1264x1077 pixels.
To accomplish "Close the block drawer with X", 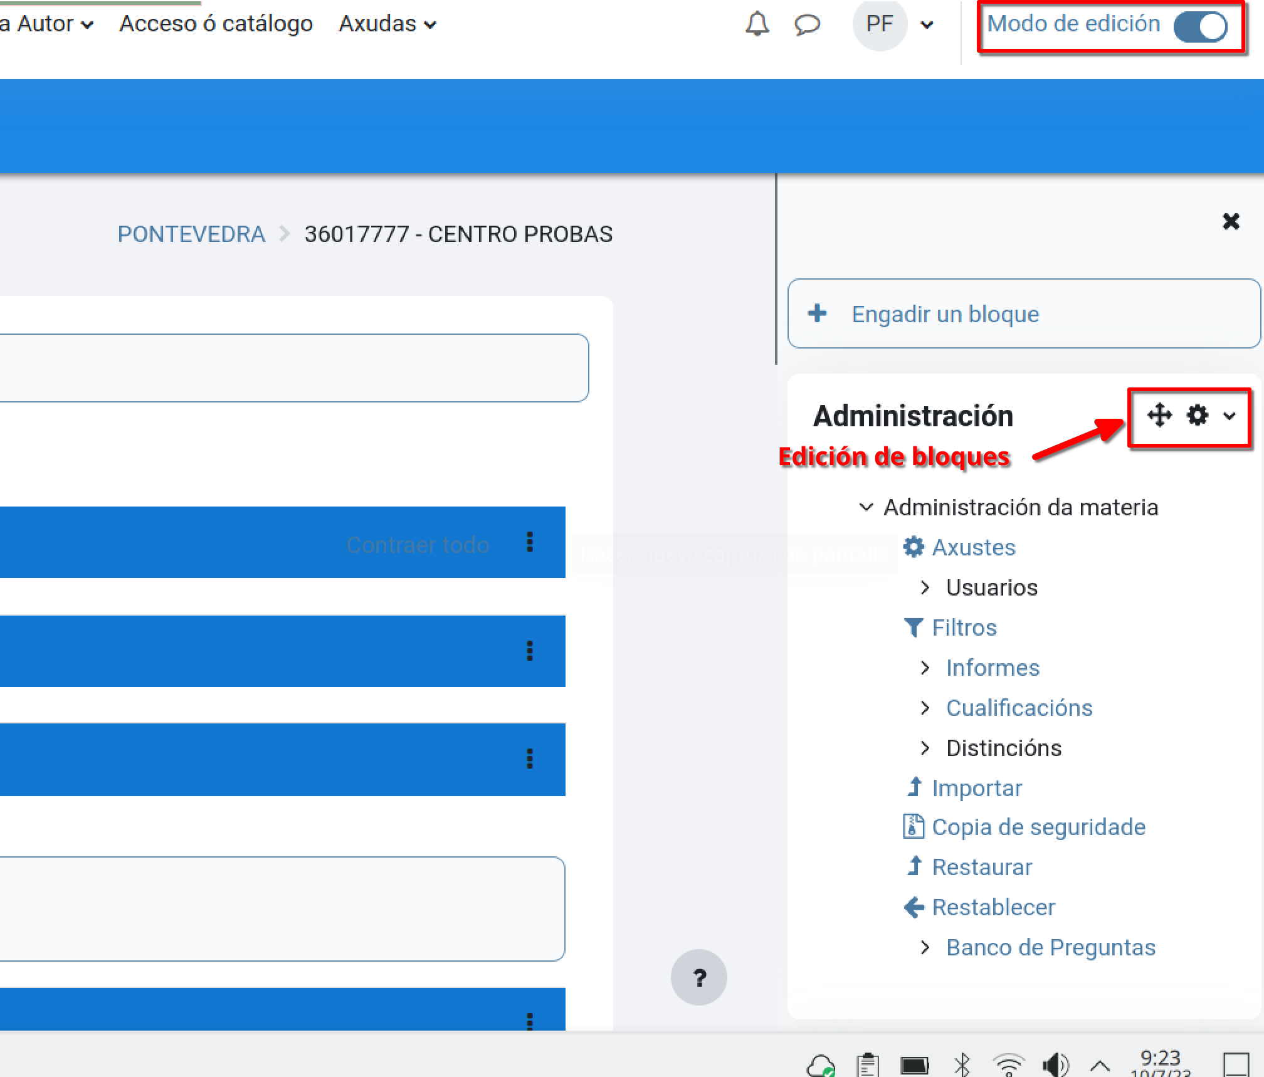I will tap(1231, 221).
